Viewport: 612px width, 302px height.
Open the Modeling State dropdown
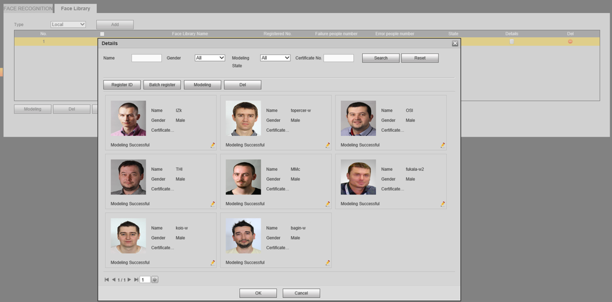(x=275, y=58)
